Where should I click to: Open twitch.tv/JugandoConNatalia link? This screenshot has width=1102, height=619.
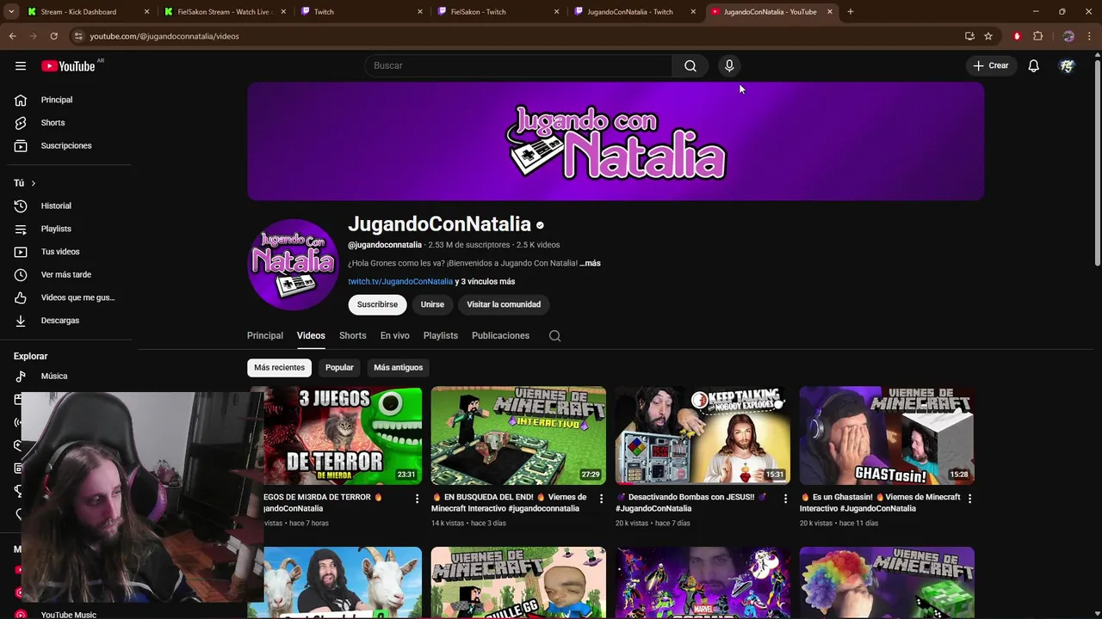click(400, 281)
